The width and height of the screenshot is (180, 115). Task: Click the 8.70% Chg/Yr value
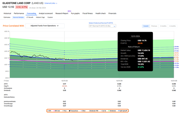coord(119,86)
